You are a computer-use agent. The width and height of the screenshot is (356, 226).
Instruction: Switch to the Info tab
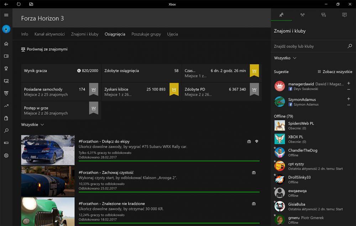click(x=25, y=34)
